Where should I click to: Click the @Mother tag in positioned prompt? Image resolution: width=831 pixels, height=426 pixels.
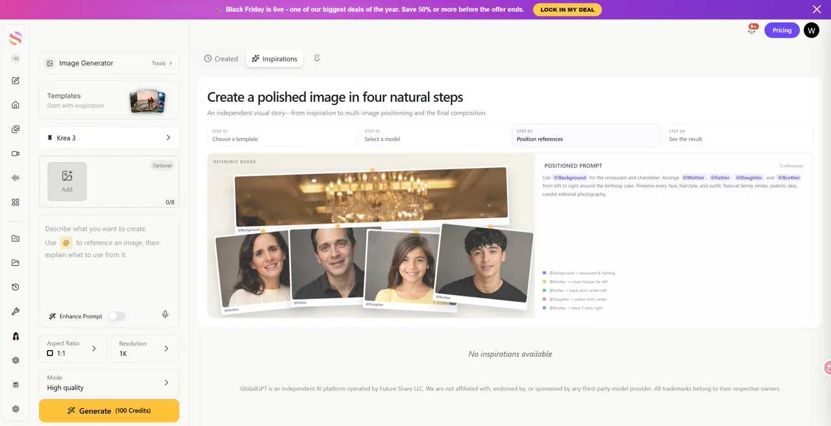tap(693, 178)
